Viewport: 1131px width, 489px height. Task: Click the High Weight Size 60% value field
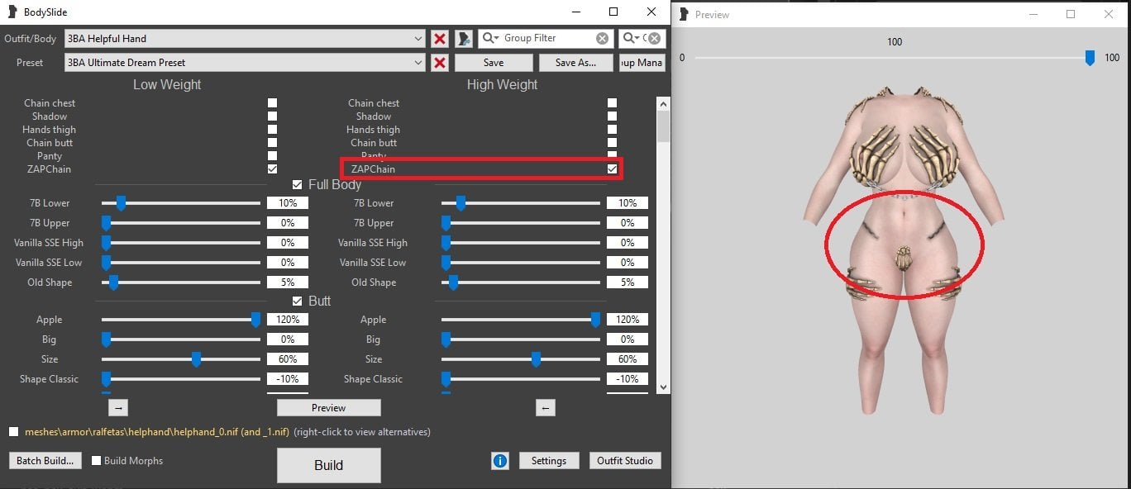click(628, 359)
